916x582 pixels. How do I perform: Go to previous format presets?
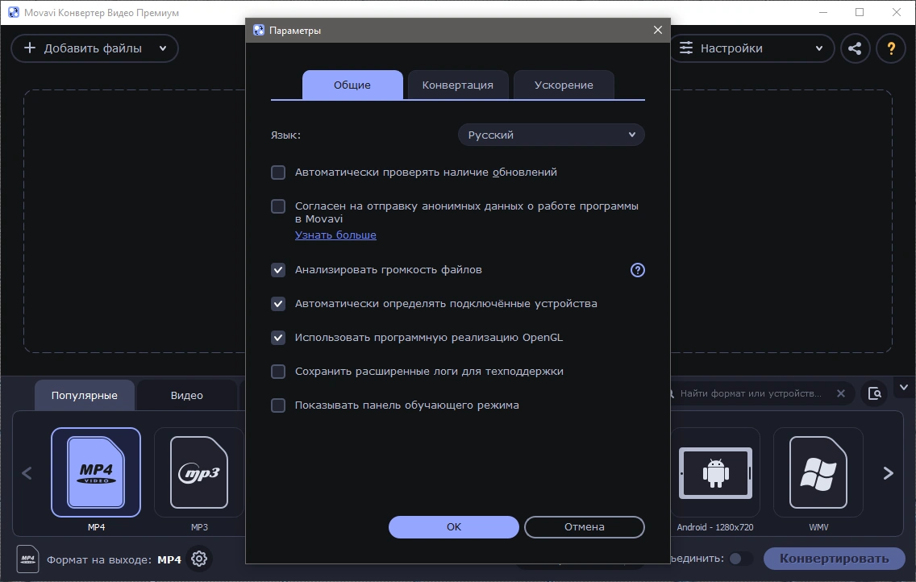point(27,473)
